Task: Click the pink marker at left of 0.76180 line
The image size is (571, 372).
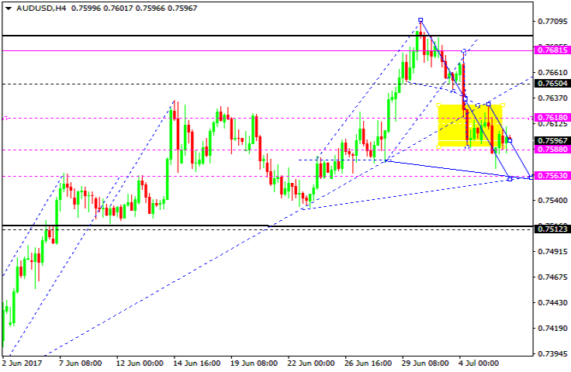Action: pos(5,118)
